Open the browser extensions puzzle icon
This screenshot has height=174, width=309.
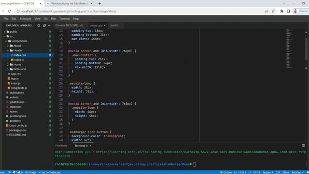pyautogui.click(x=282, y=11)
